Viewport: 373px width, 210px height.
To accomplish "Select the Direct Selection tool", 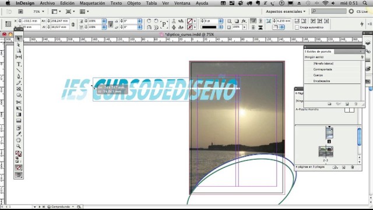I will (19, 44).
